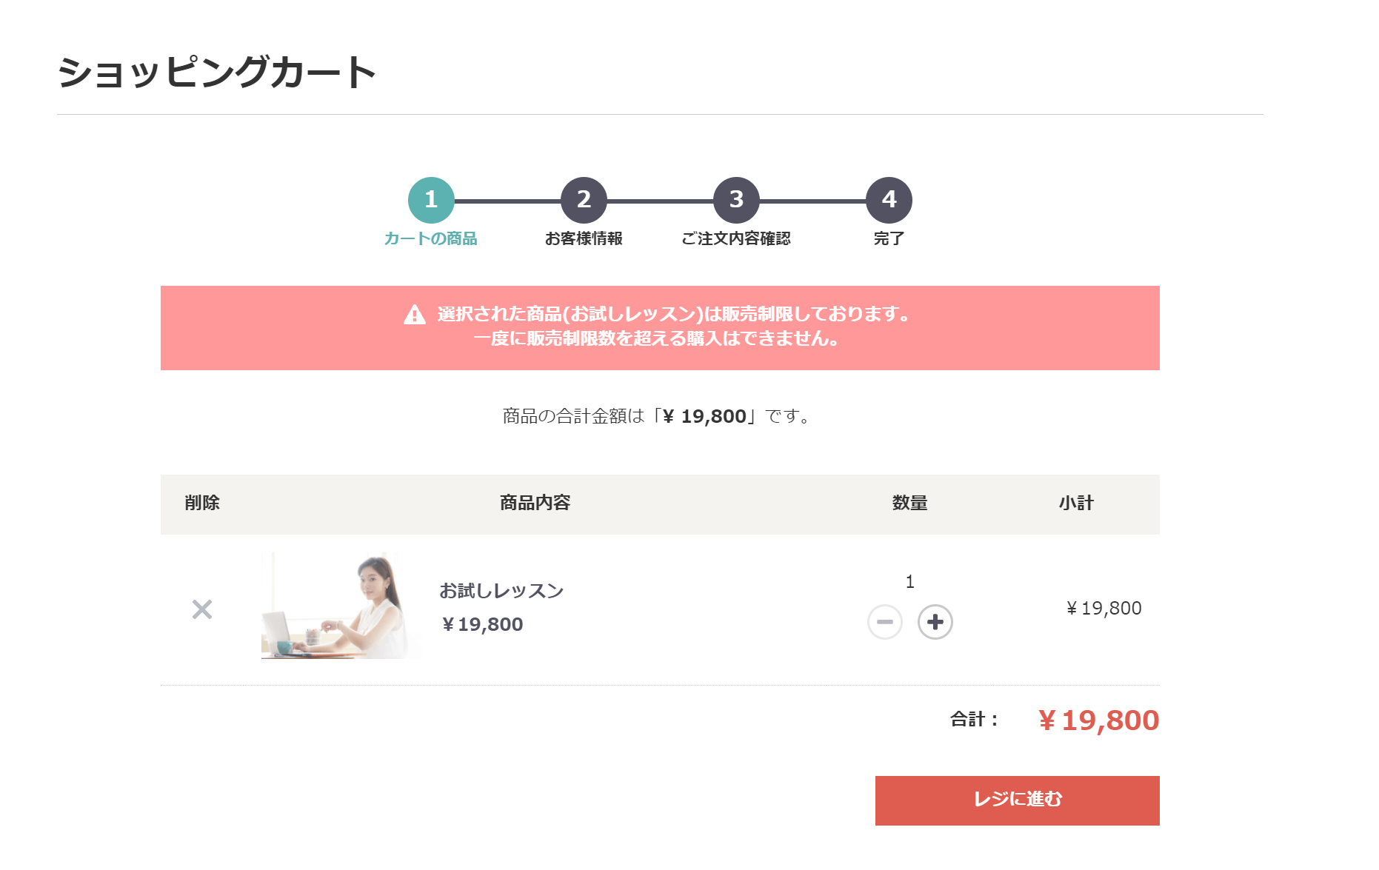Click the 小計 column header
Image resolution: width=1379 pixels, height=870 pixels.
pyautogui.click(x=1076, y=503)
